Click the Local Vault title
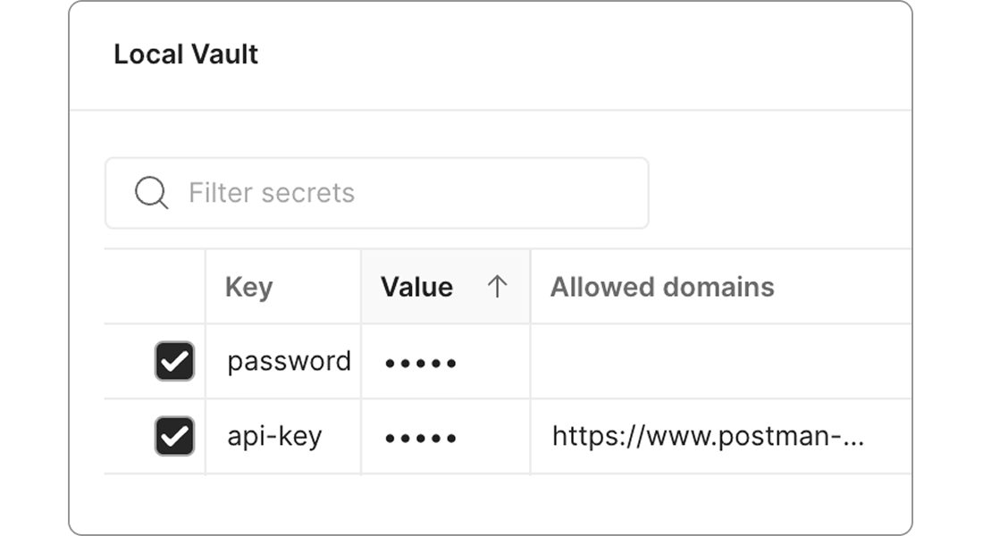Viewport: 983px width, 536px height. pos(186,54)
